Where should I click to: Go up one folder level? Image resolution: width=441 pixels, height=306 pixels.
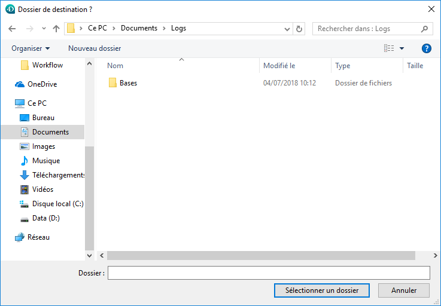coord(56,29)
